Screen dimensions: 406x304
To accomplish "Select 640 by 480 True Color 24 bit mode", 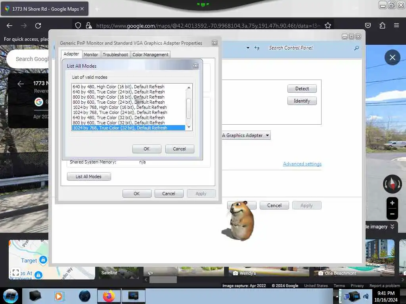I will (x=128, y=92).
